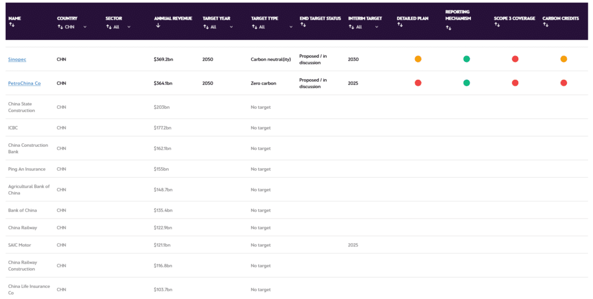Click ICBC's $177.2bn revenue value
593x299 pixels.
(x=162, y=128)
